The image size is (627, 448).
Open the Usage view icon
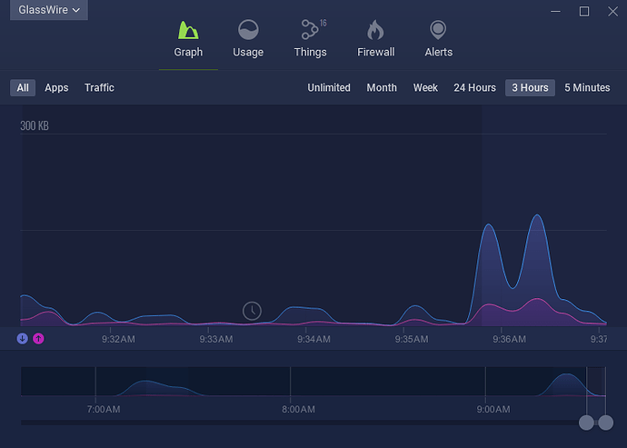(x=247, y=31)
